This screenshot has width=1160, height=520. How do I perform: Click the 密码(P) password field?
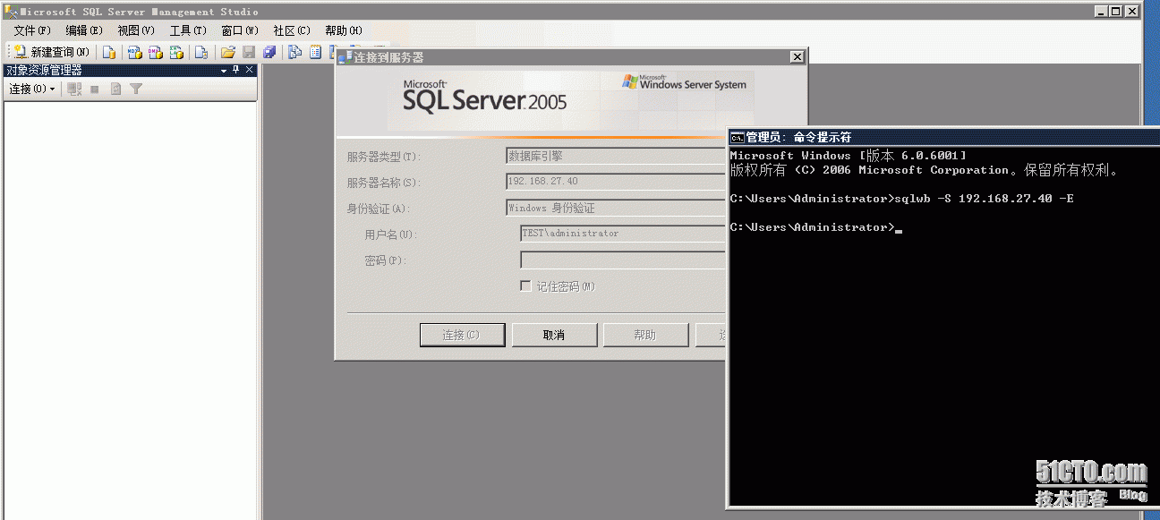(x=623, y=260)
